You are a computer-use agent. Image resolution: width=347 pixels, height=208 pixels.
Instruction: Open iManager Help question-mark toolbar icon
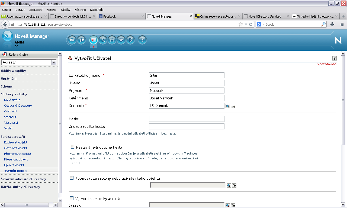142,40
